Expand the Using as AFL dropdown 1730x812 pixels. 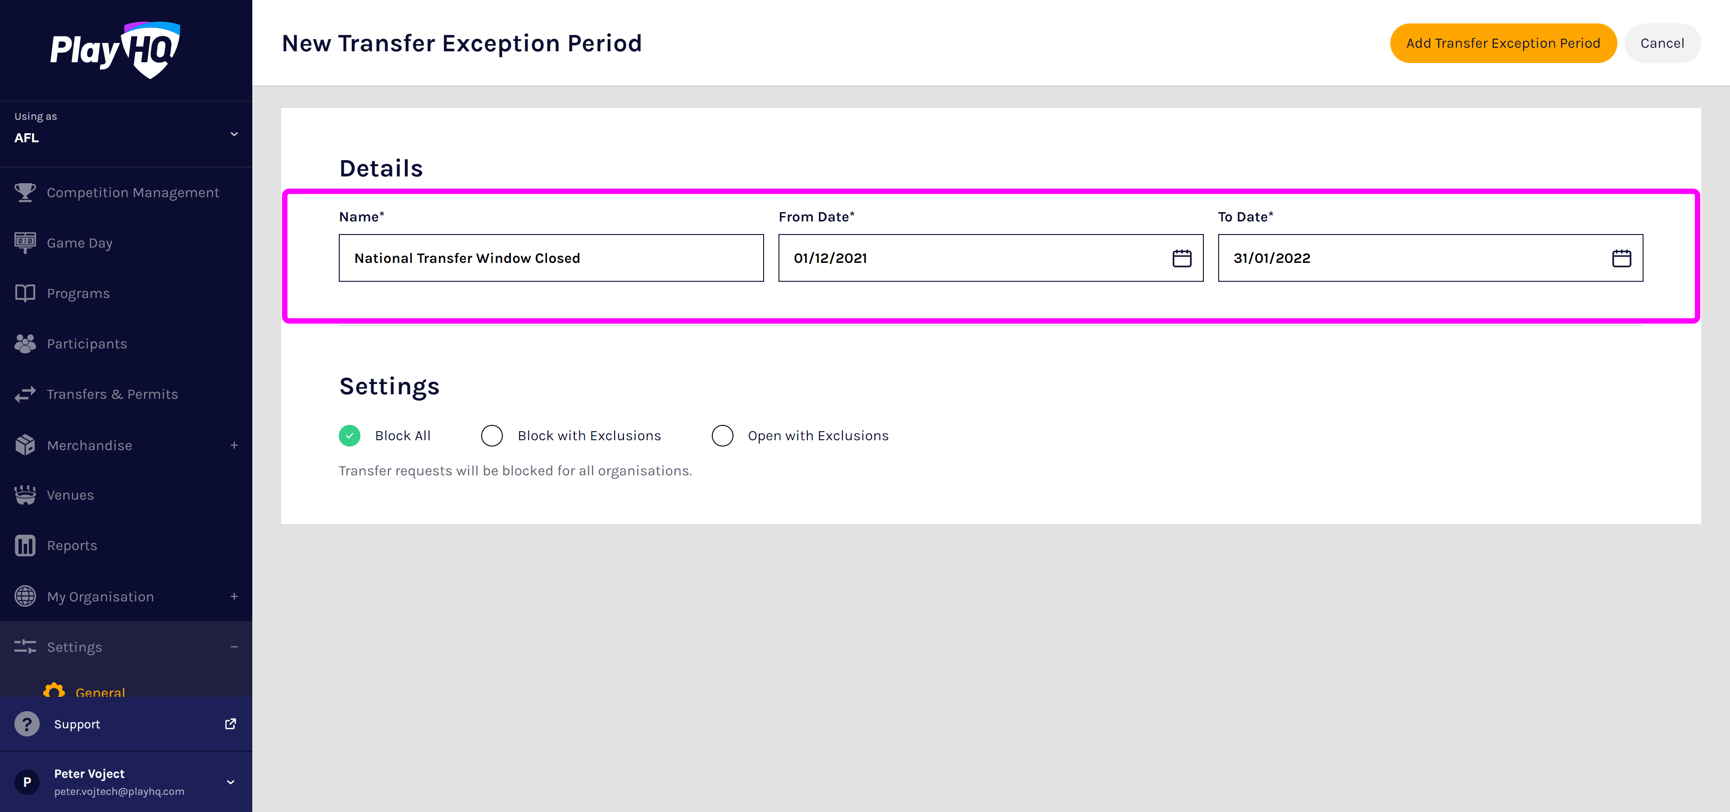(234, 134)
